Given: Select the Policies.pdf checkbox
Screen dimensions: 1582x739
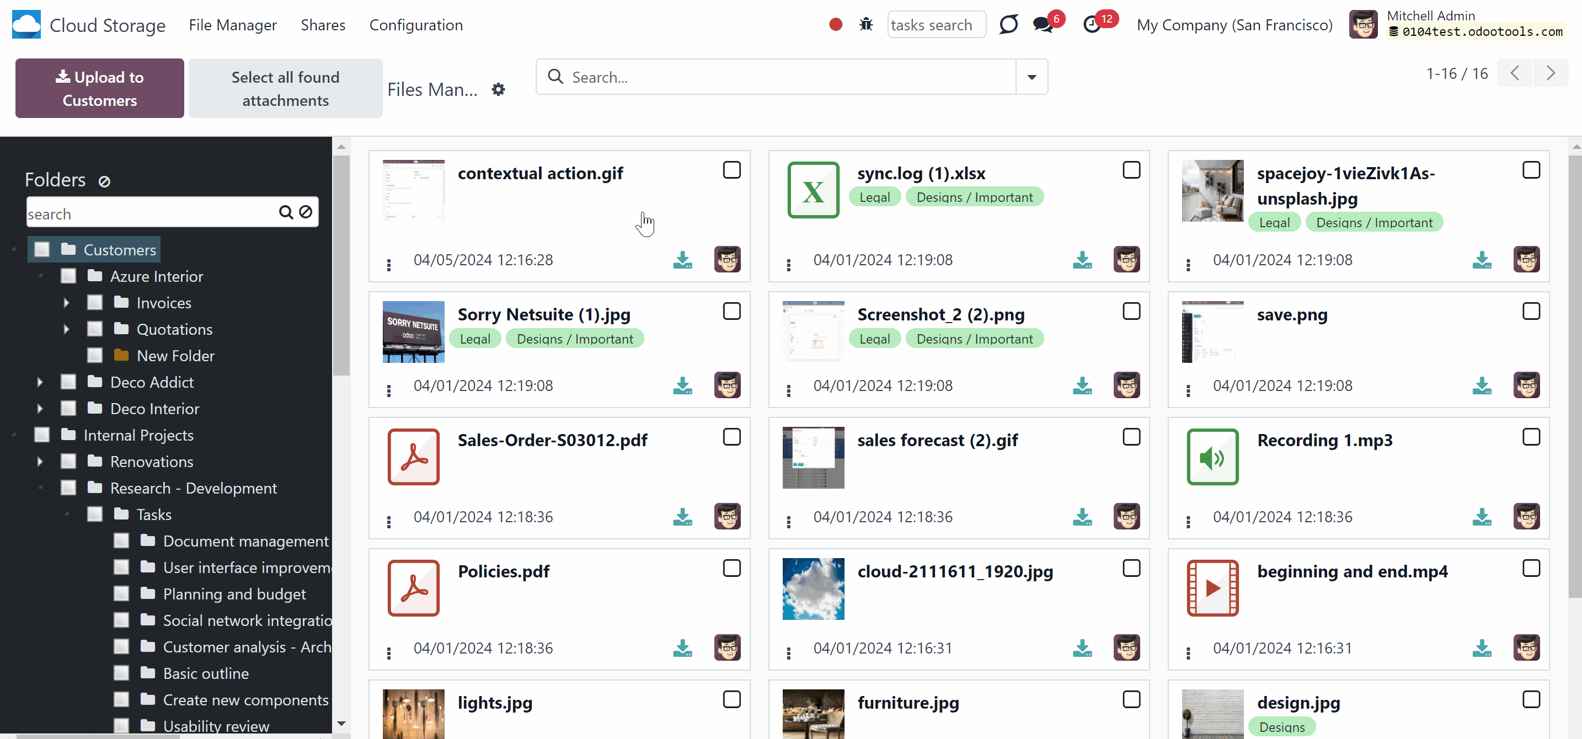Looking at the screenshot, I should pos(731,569).
